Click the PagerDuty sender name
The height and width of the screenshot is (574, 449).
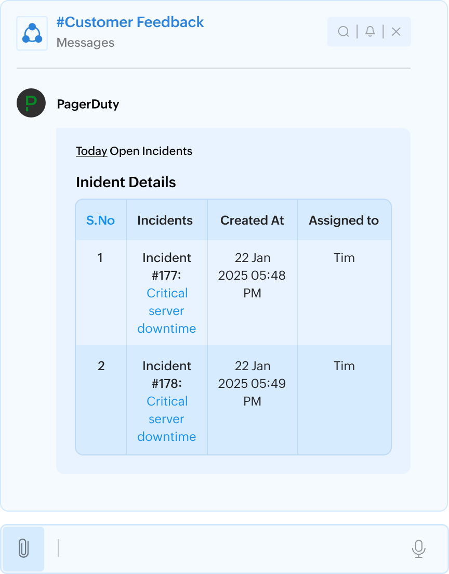coord(88,104)
